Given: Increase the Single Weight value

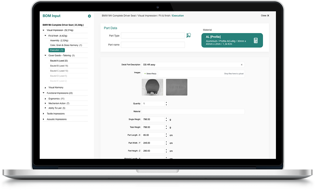Looking at the screenshot, I should (x=166, y=118).
